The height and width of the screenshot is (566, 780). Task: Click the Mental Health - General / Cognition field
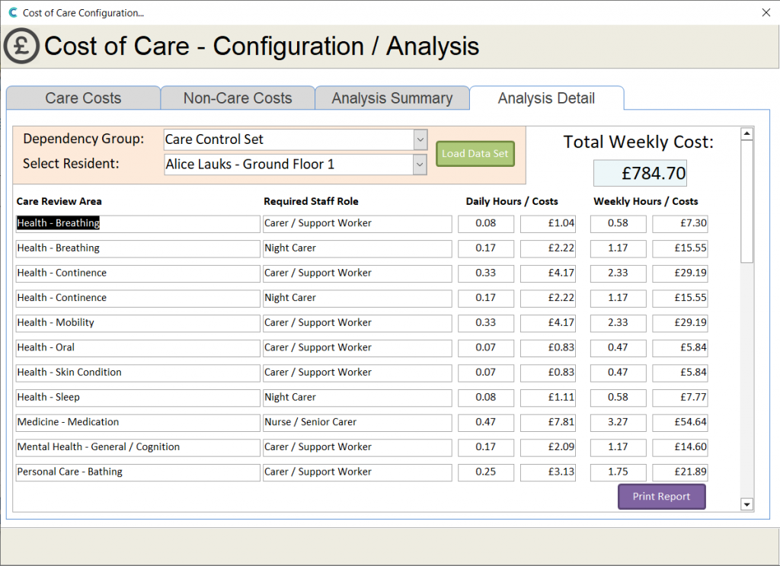(x=137, y=447)
